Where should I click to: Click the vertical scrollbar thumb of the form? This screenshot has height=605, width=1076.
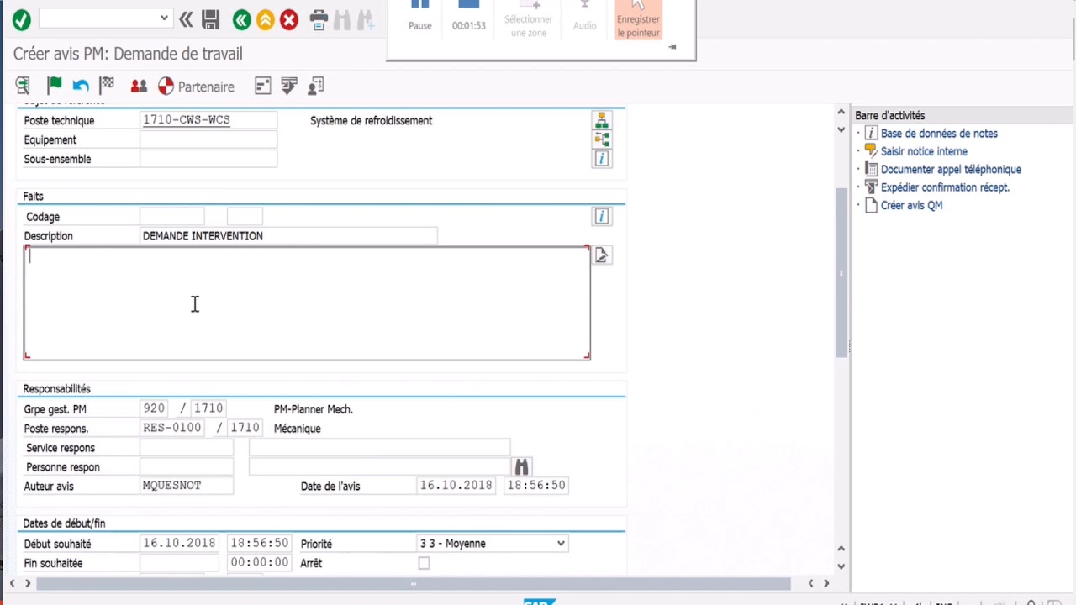pyautogui.click(x=841, y=273)
